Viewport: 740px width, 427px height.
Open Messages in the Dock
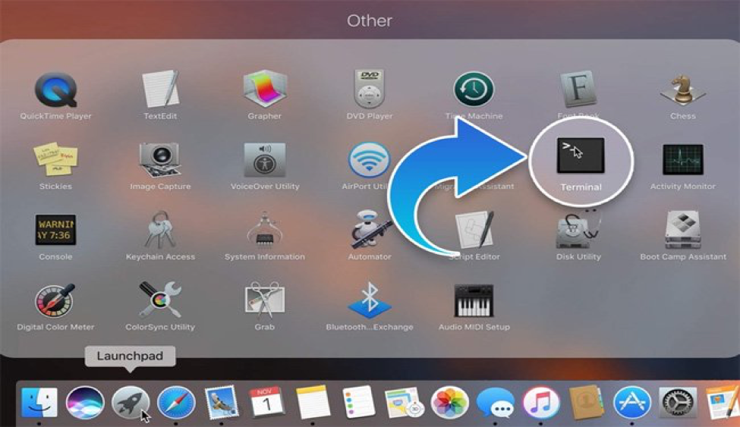495,403
